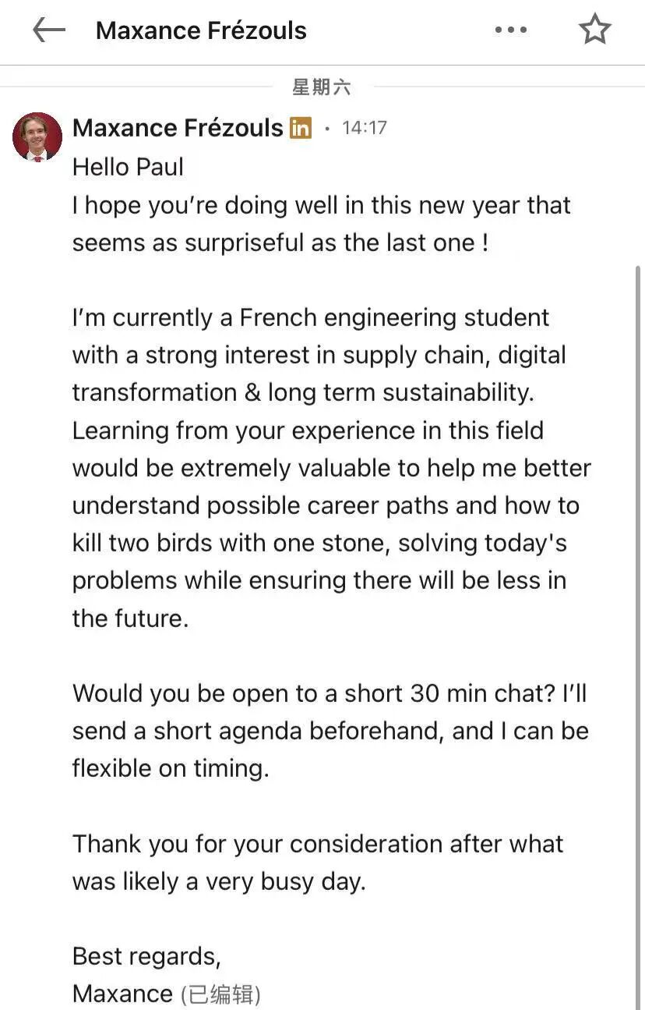Click the "kill two birds with one stone" line
The width and height of the screenshot is (645, 1010).
(319, 543)
